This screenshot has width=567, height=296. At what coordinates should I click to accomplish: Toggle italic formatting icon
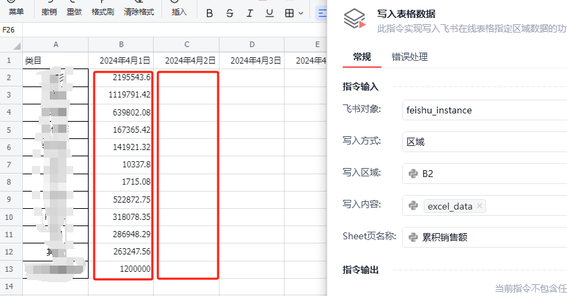(249, 13)
